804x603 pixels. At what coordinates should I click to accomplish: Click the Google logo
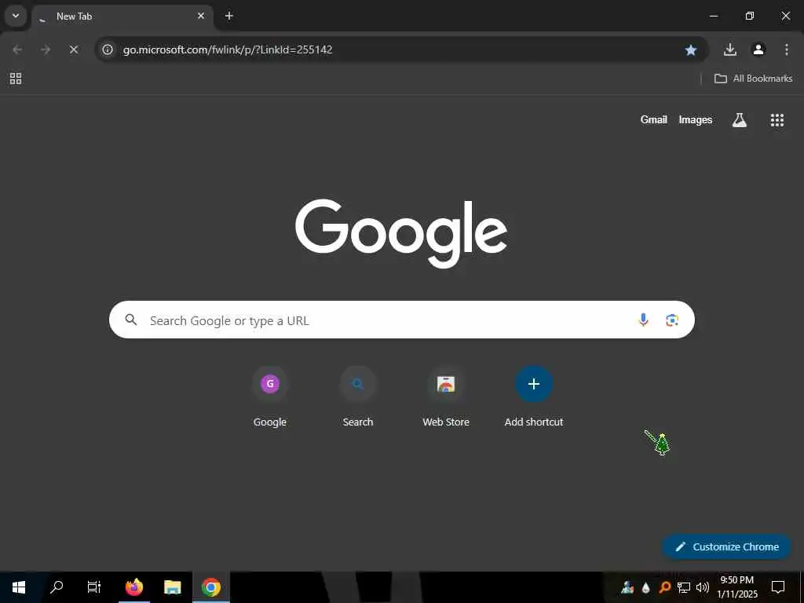click(401, 233)
